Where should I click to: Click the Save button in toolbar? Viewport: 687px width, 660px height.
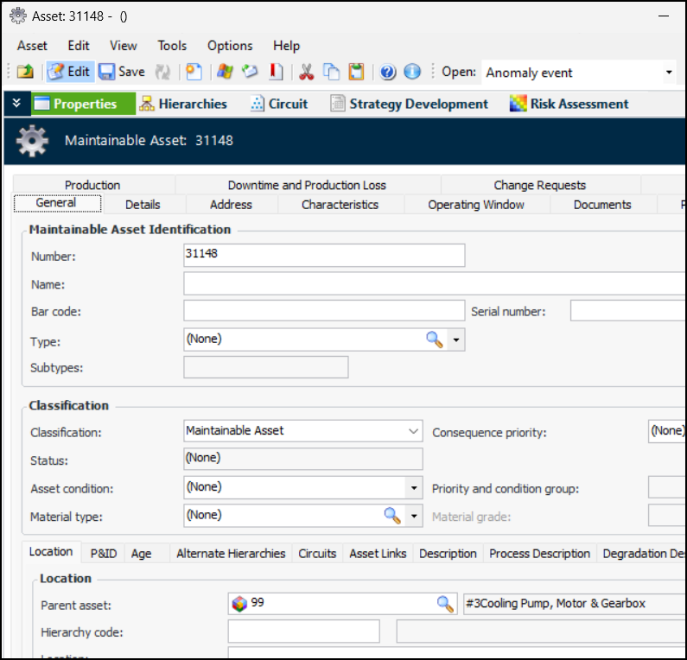point(122,73)
